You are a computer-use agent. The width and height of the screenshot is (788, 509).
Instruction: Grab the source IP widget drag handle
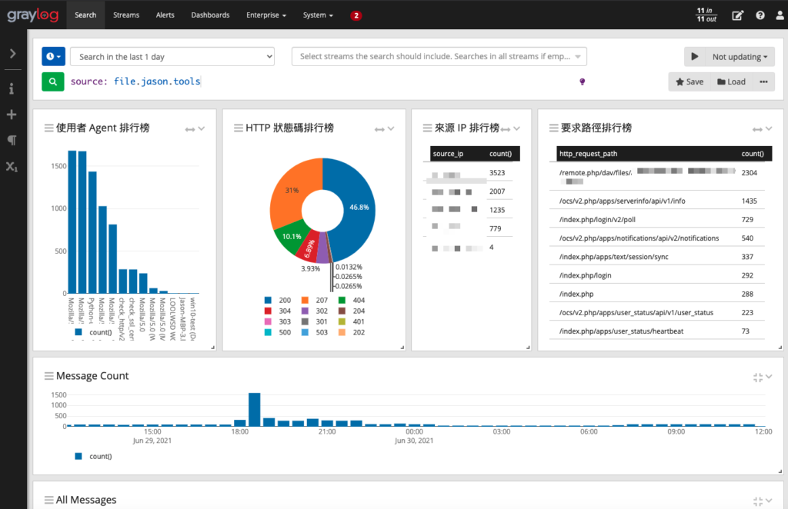click(x=427, y=128)
